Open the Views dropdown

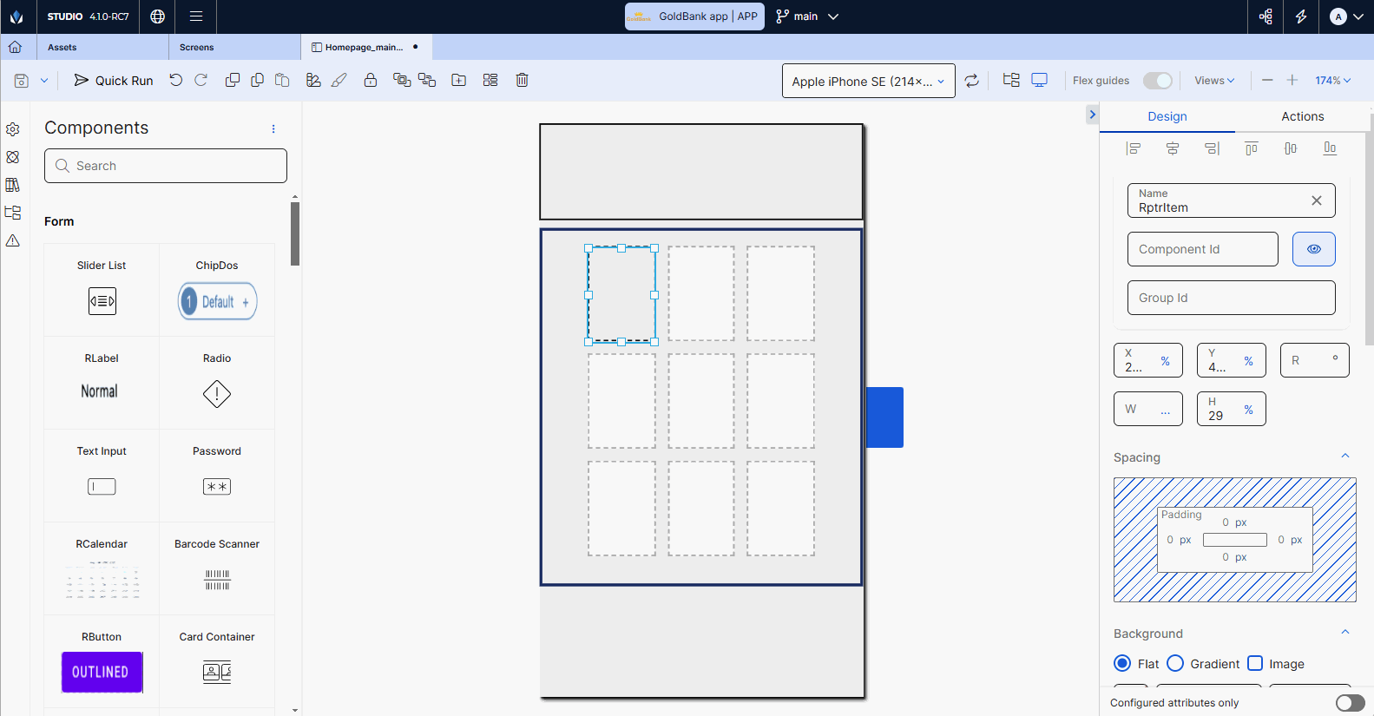coord(1213,81)
